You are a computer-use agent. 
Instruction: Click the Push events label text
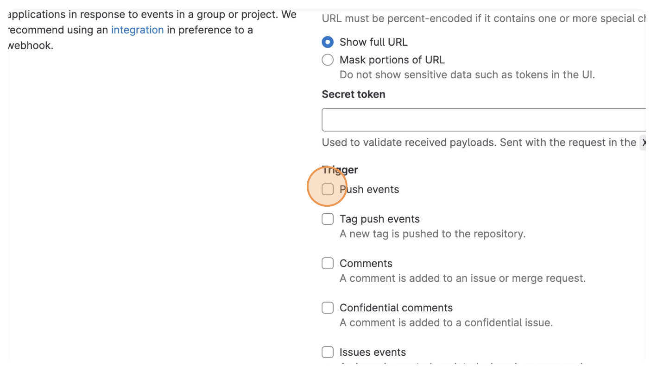tap(369, 189)
